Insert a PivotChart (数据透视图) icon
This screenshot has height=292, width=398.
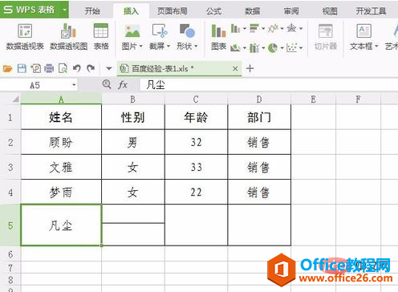(x=68, y=31)
